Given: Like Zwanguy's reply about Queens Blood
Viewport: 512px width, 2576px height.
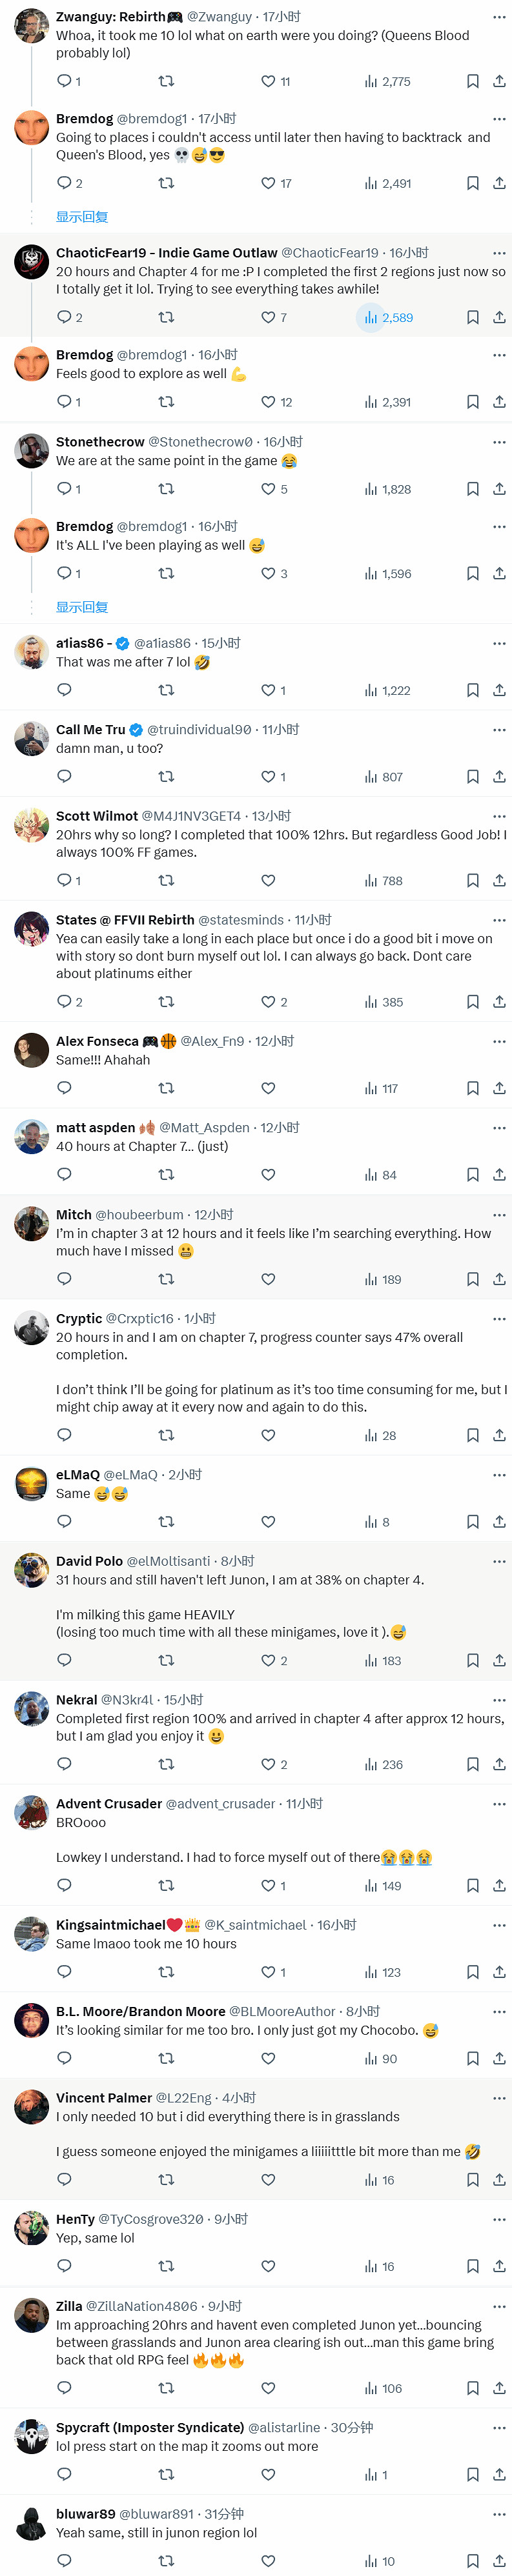Looking at the screenshot, I should click(268, 82).
